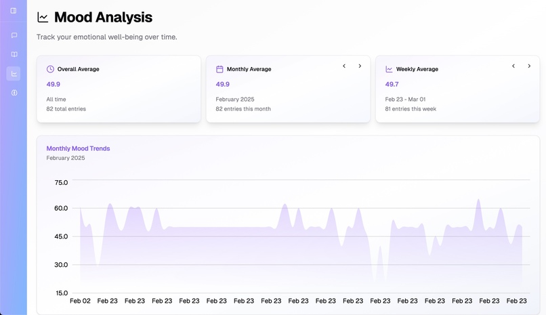Go to previous week in Weekly Average
This screenshot has width=546, height=315.
pos(513,66)
